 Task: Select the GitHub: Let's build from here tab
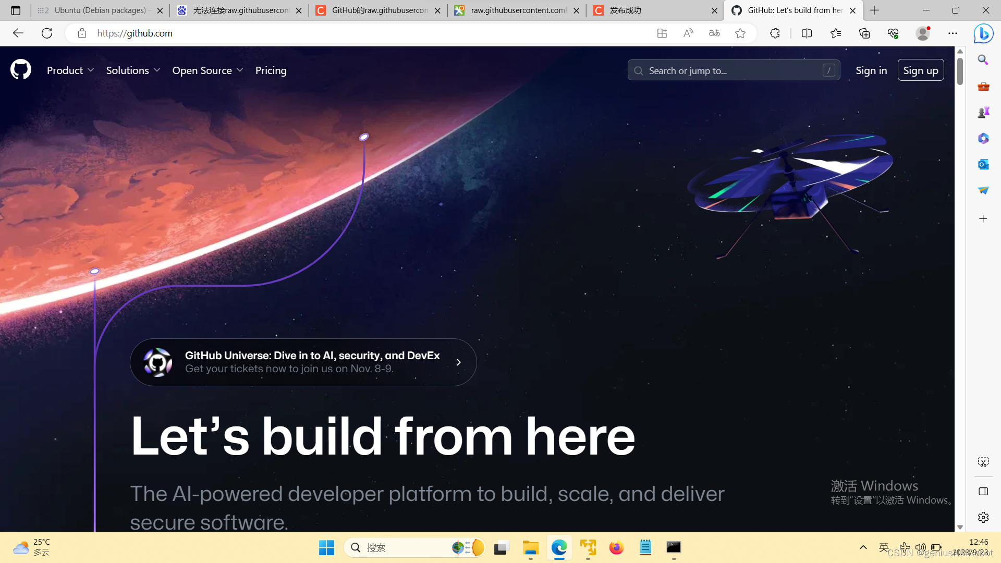pos(794,10)
